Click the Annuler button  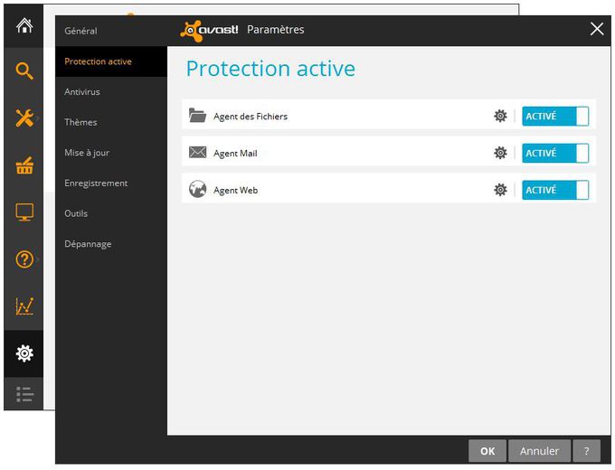click(x=539, y=451)
